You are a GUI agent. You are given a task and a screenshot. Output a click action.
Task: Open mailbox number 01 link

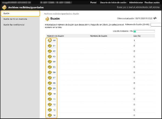54,46
